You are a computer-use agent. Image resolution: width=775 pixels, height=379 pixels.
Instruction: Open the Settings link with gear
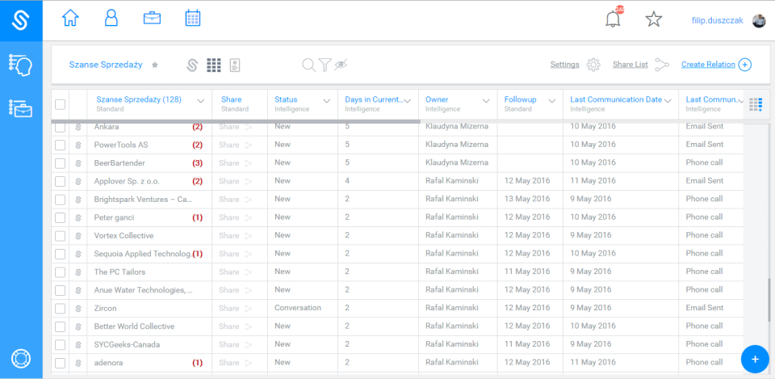(575, 65)
